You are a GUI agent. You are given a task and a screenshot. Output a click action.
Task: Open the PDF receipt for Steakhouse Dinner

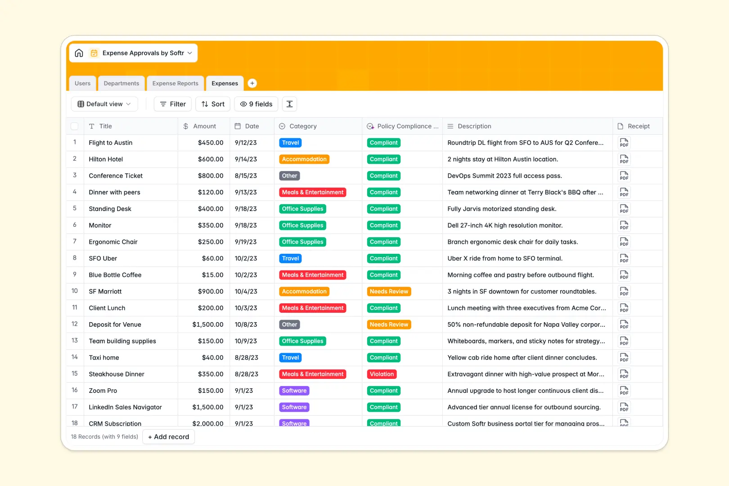(624, 374)
